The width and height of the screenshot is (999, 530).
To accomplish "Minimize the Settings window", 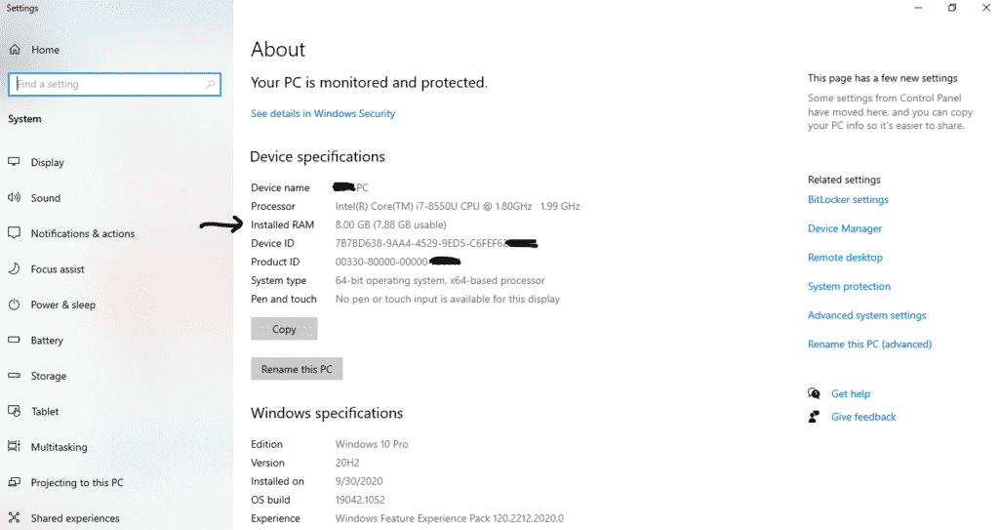I will coord(918,8).
